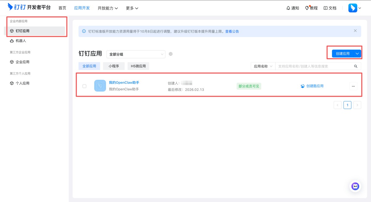Click the 第三方企业应用 section label
371x202 pixels.
click(20, 52)
